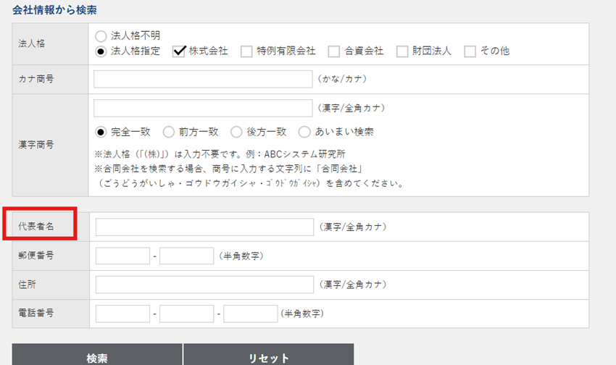Screen dimensions: 616x365
Task: Click the 住所 text field
Action: pos(204,285)
